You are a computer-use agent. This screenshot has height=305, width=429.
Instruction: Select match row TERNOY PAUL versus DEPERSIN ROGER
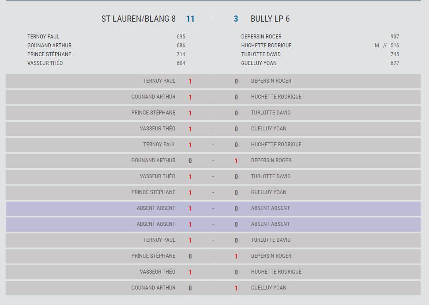[x=213, y=81]
